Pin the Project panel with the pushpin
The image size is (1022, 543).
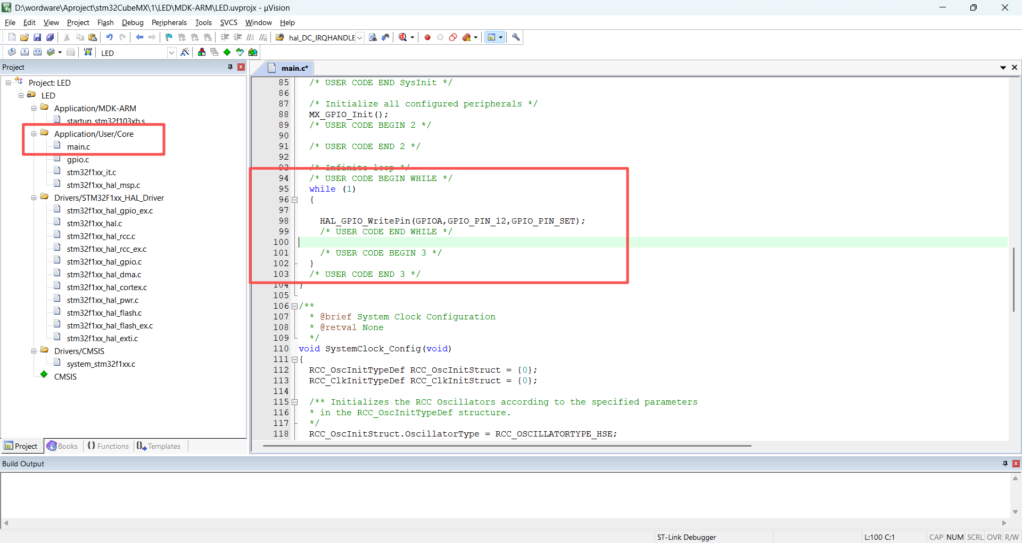click(x=230, y=67)
